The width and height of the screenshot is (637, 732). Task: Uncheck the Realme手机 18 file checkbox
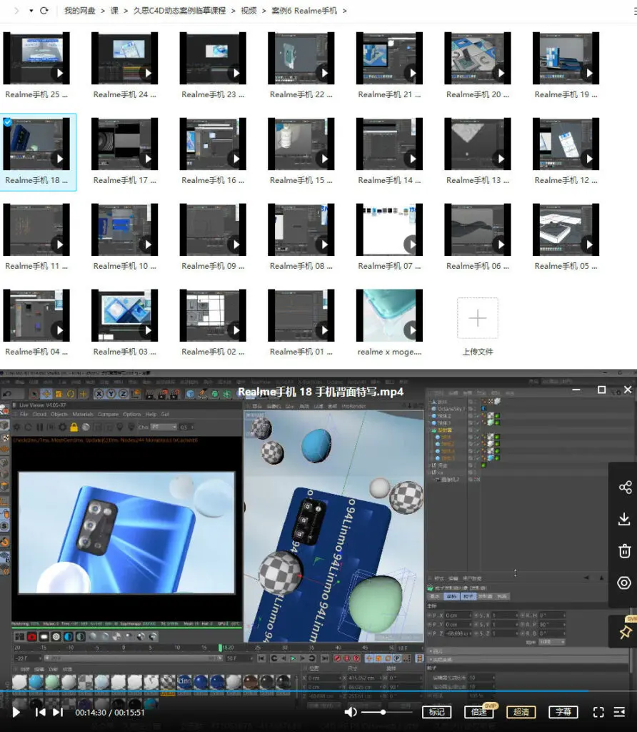[x=8, y=122]
